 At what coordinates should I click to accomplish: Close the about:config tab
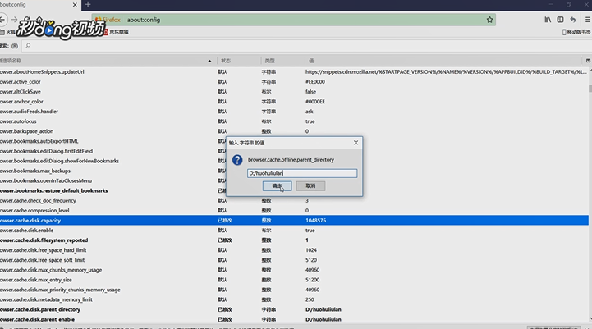click(75, 5)
